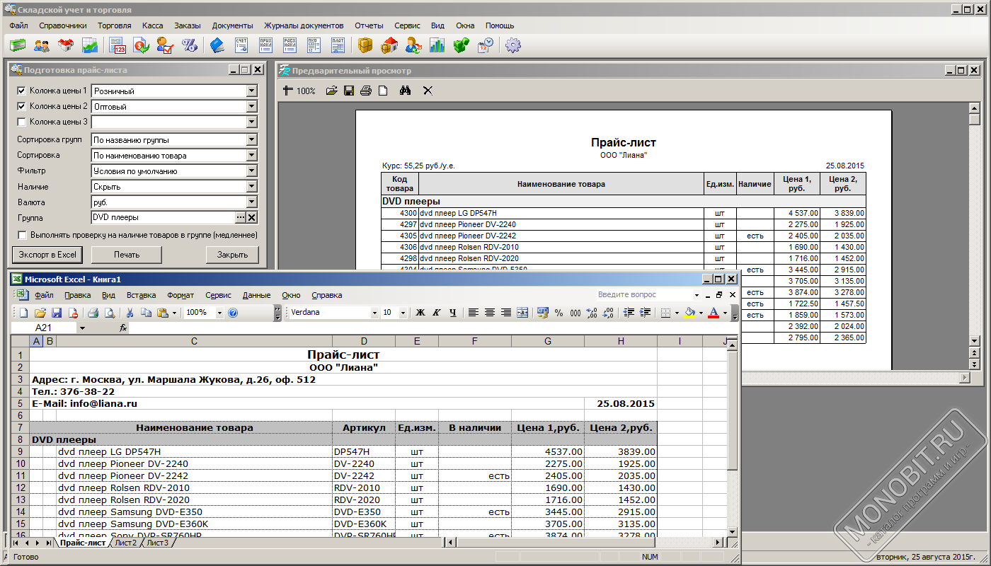
Task: Open the 'Оптовый' price column dropdown
Action: tap(251, 106)
